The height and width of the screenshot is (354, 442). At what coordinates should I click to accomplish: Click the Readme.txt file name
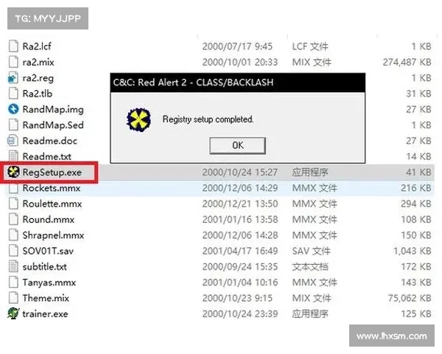[46, 156]
